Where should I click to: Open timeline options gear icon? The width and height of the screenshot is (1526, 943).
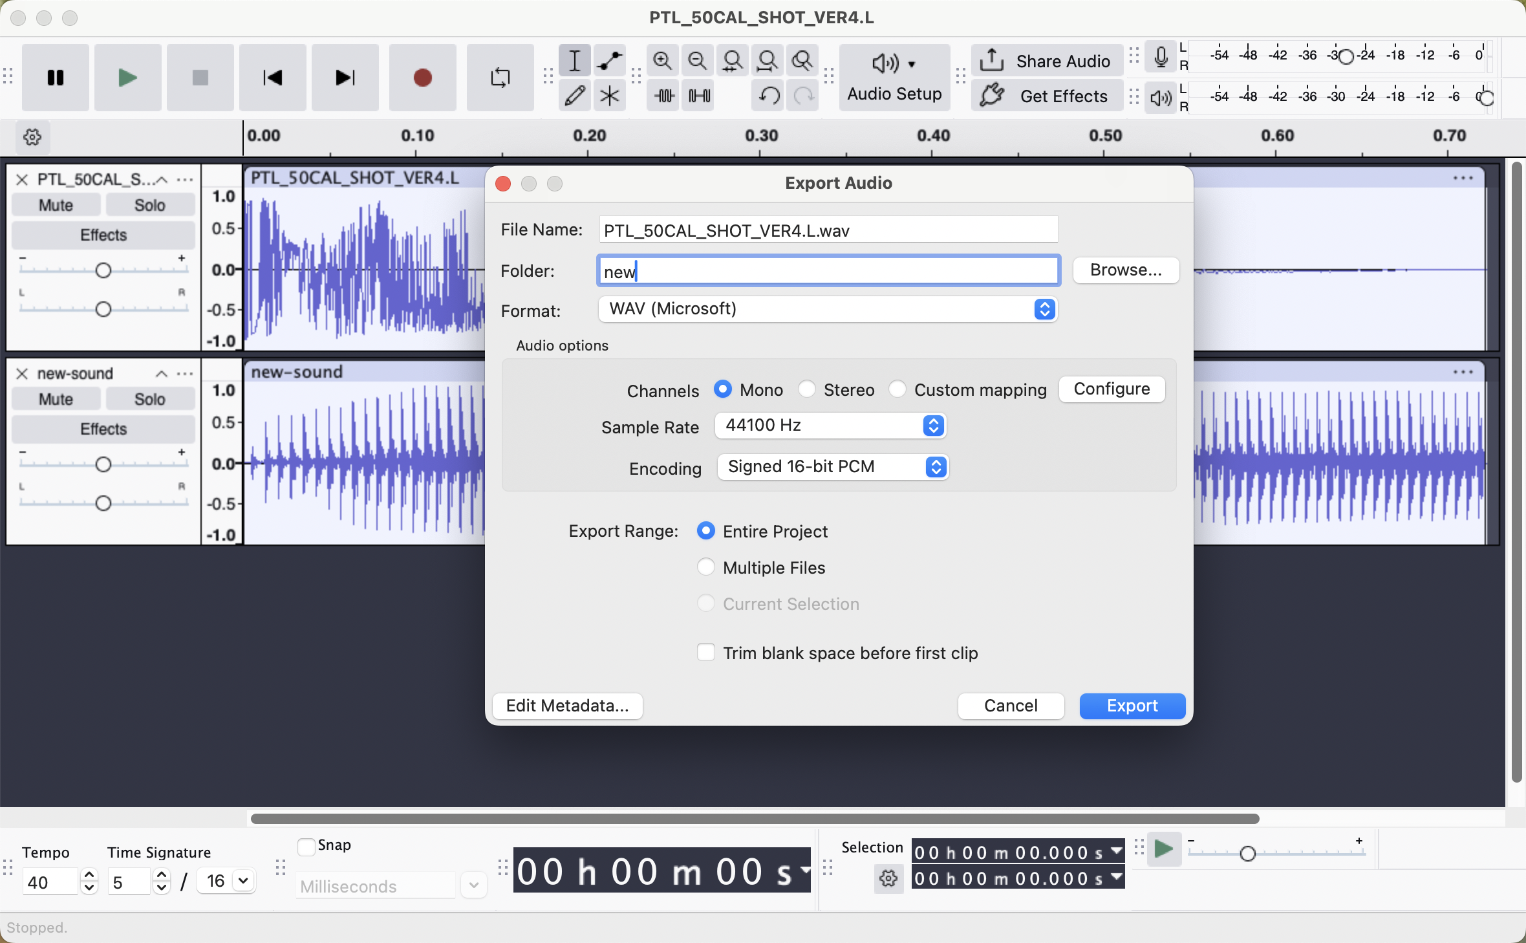pyautogui.click(x=32, y=137)
